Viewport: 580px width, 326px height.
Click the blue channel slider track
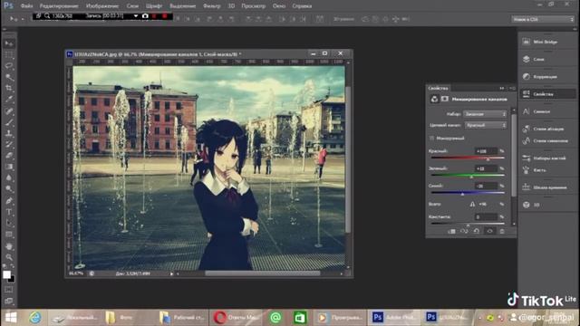click(x=468, y=193)
